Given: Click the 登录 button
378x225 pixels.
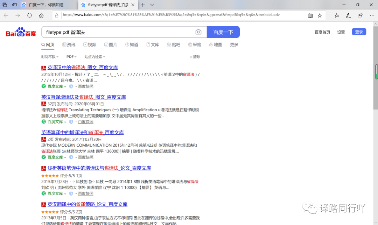Looking at the screenshot, I should [x=359, y=32].
